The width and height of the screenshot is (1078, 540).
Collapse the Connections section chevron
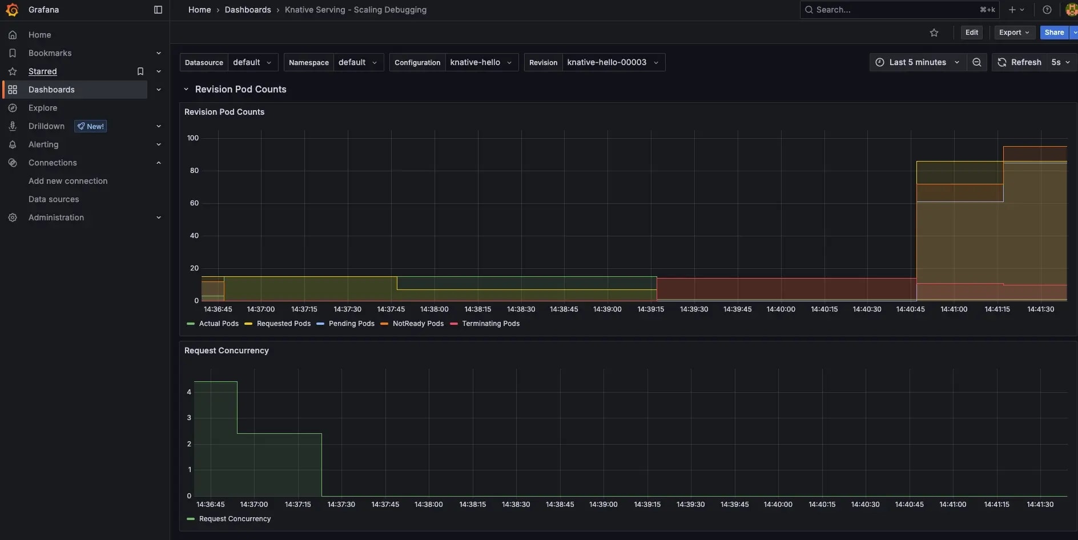pyautogui.click(x=159, y=163)
